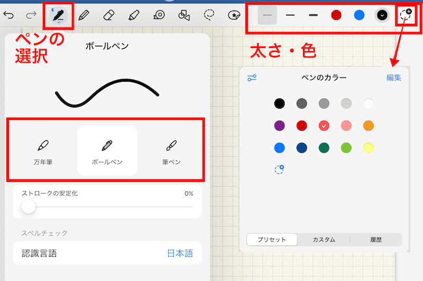
Task: Open the shapes tool
Action: click(183, 15)
